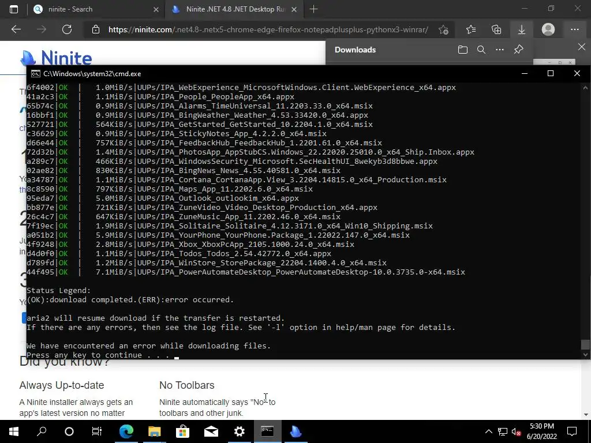Open Edge Collections
Viewport: 591px width, 443px height.
point(496,29)
